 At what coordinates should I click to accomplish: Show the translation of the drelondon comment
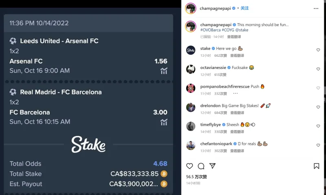point(237,113)
